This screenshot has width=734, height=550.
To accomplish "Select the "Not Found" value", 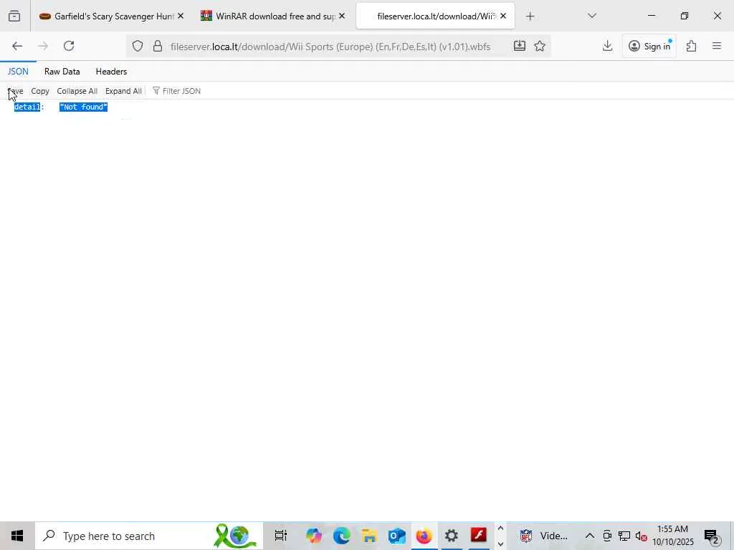I will (x=83, y=107).
